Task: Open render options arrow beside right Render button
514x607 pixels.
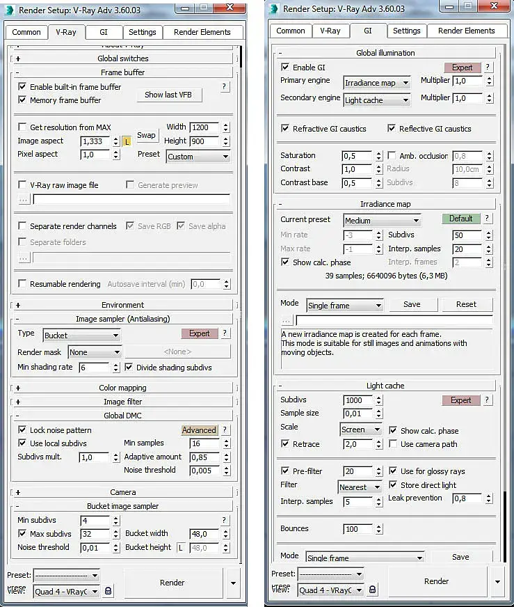Action: [x=497, y=581]
